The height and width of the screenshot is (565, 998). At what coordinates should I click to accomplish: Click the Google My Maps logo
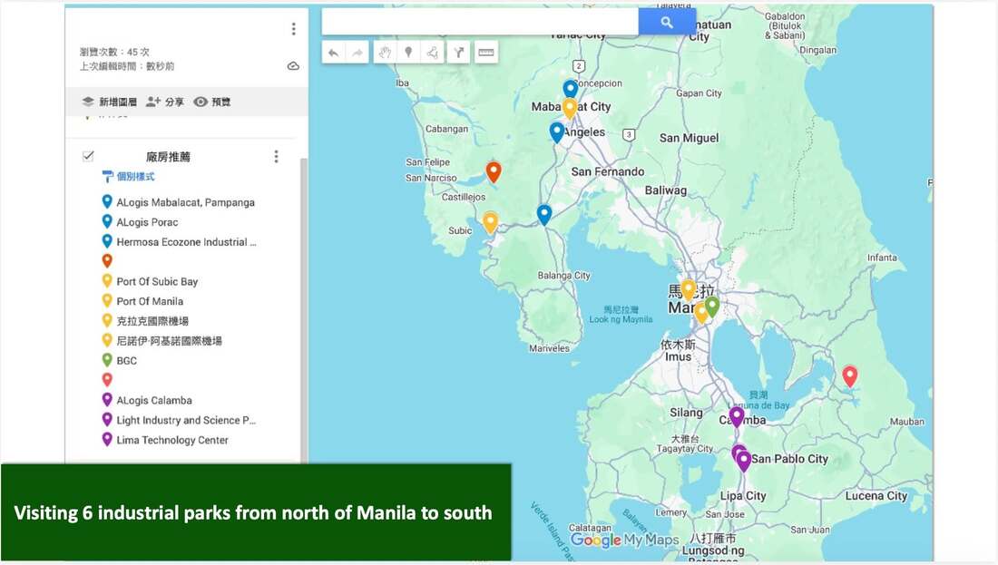[x=624, y=541]
